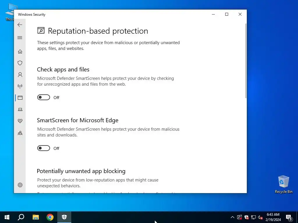Open the Recycle Bin desktop icon
Screen dimensions: 298x223
(x=283, y=184)
